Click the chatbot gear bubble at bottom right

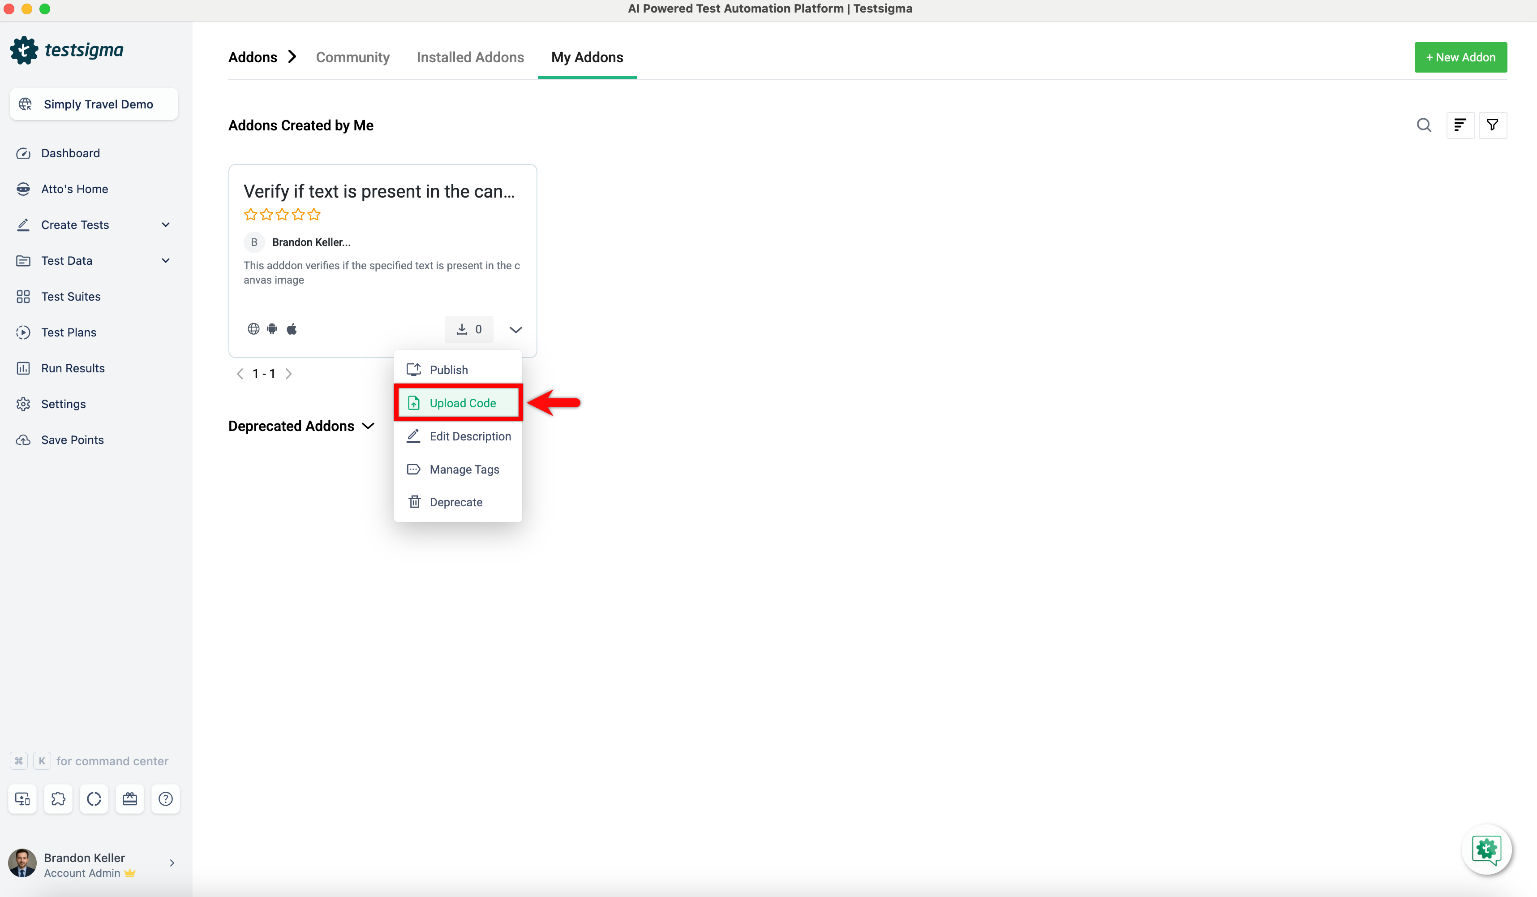(1486, 850)
